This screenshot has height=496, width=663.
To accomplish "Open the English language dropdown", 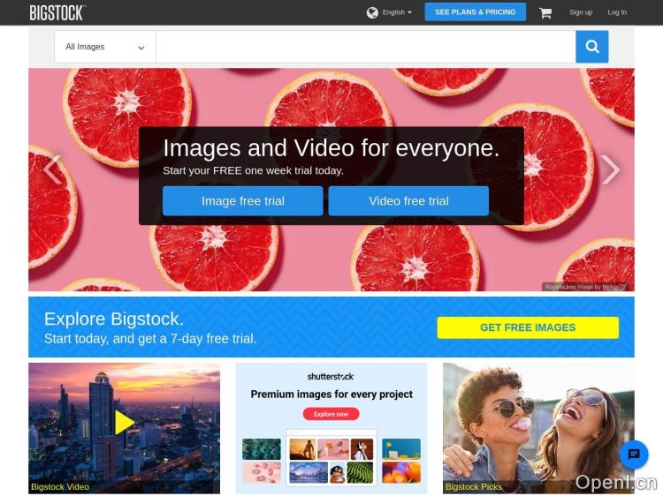I will coord(397,12).
